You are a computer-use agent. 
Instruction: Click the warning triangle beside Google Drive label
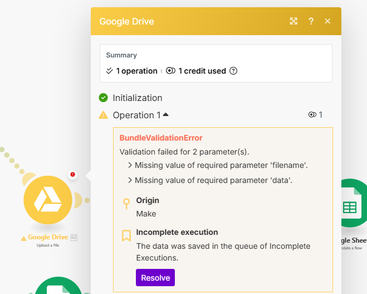pos(23,239)
